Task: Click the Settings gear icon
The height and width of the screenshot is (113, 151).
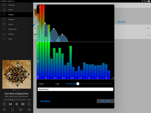Action: click(4, 5)
